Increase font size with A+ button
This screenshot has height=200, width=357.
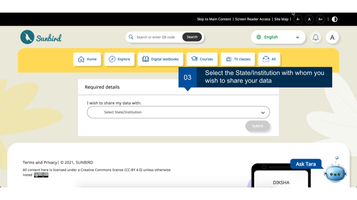click(320, 19)
